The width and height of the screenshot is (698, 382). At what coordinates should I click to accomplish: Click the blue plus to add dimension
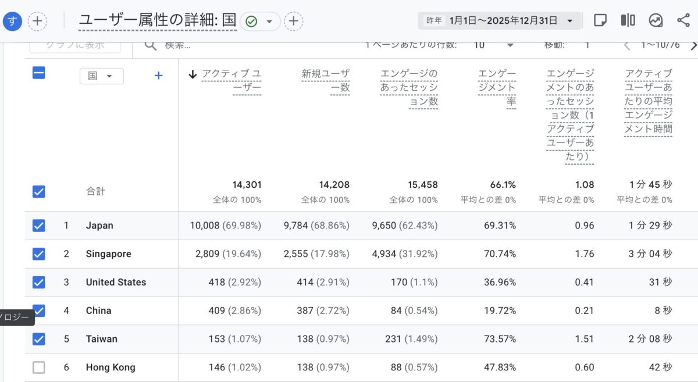[x=158, y=76]
